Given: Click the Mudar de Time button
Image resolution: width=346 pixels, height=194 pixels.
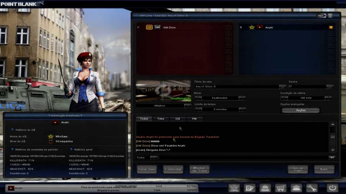Looking at the screenshot, I should click(199, 169).
